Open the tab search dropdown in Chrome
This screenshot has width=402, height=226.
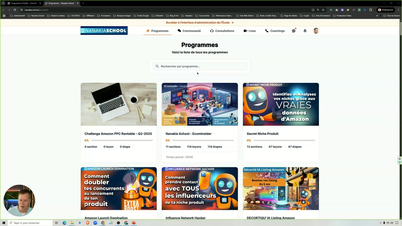click(x=3, y=3)
